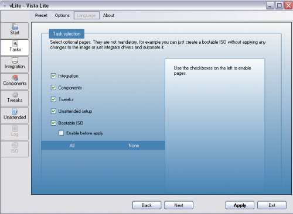Minimize the vLite window
The width and height of the screenshot is (293, 214).
pyautogui.click(x=270, y=5)
